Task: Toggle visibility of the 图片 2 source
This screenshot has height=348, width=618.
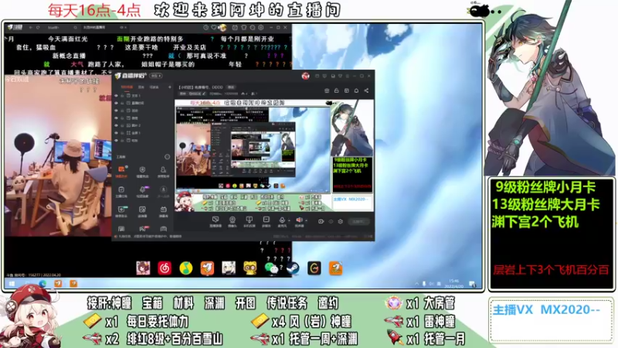Action: coord(116,125)
